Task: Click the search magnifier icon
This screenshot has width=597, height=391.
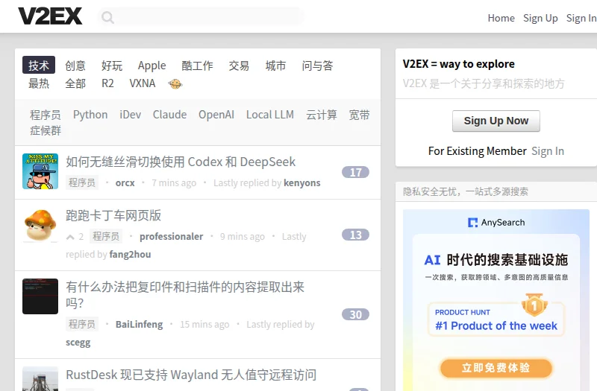Action: click(x=107, y=17)
